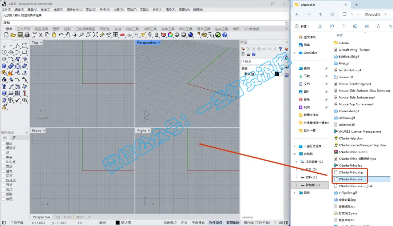The width and height of the screenshot is (393, 226).
Task: Toggle 锁定格点 (Grid Snap) in status bar
Action: [170, 222]
